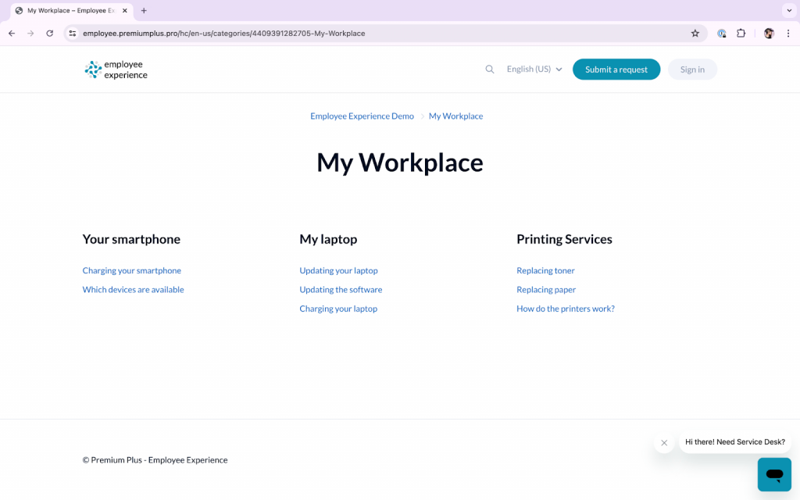Dismiss the Service Desk chat greeting
This screenshot has height=500, width=800.
(x=664, y=443)
